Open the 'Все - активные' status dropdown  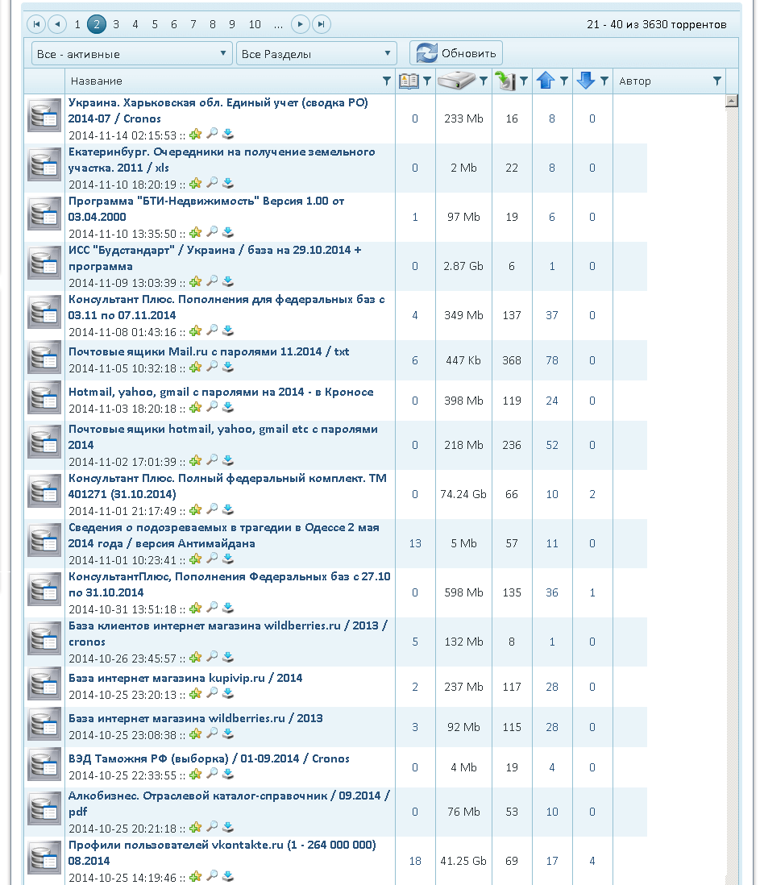(x=132, y=54)
